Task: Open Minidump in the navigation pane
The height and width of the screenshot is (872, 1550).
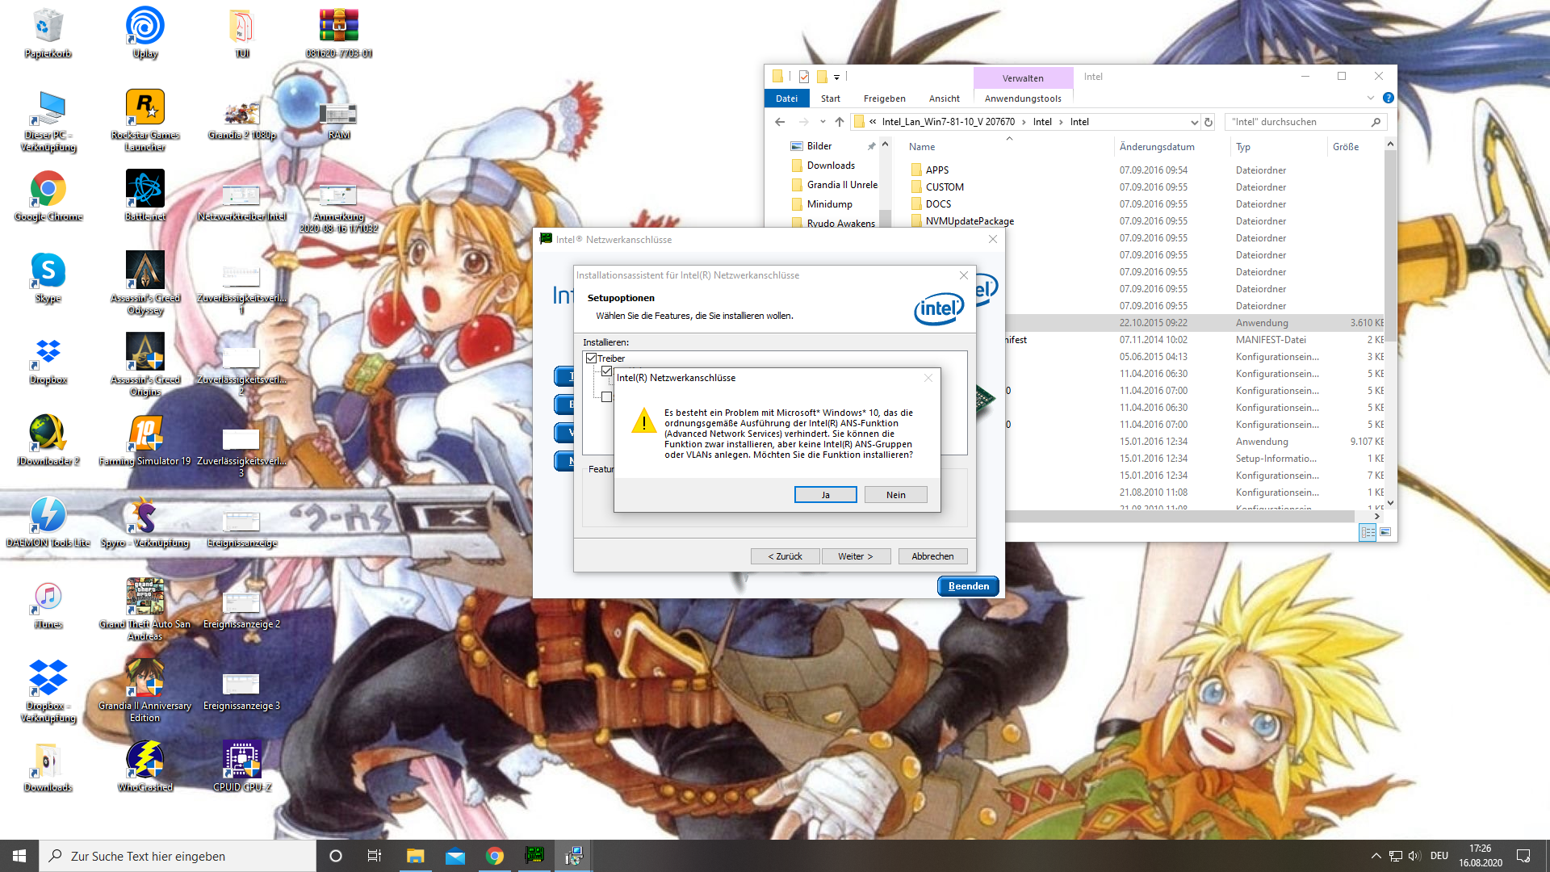Action: click(x=829, y=204)
